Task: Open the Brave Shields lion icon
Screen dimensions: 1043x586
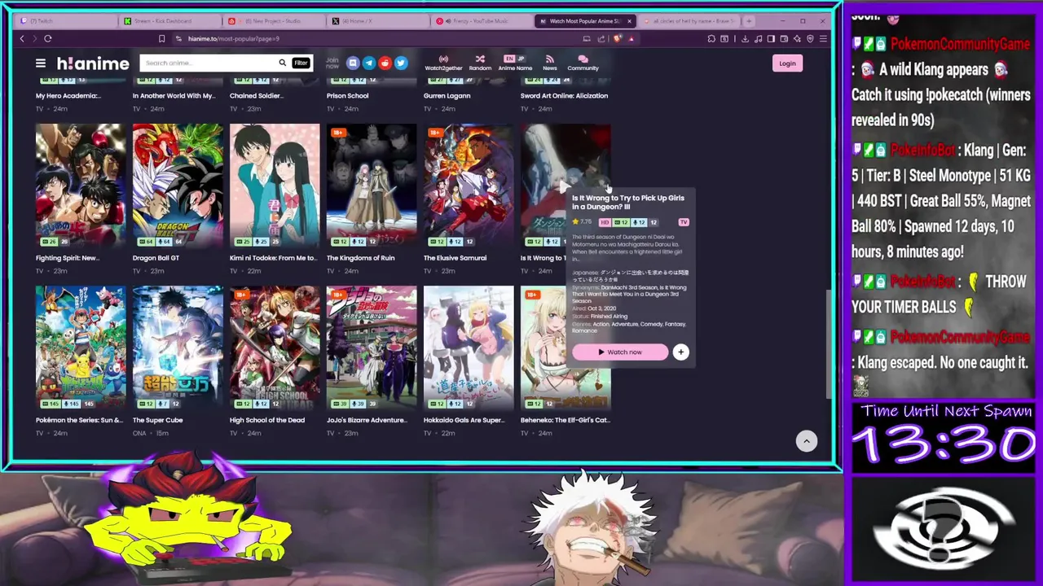Action: [x=618, y=38]
